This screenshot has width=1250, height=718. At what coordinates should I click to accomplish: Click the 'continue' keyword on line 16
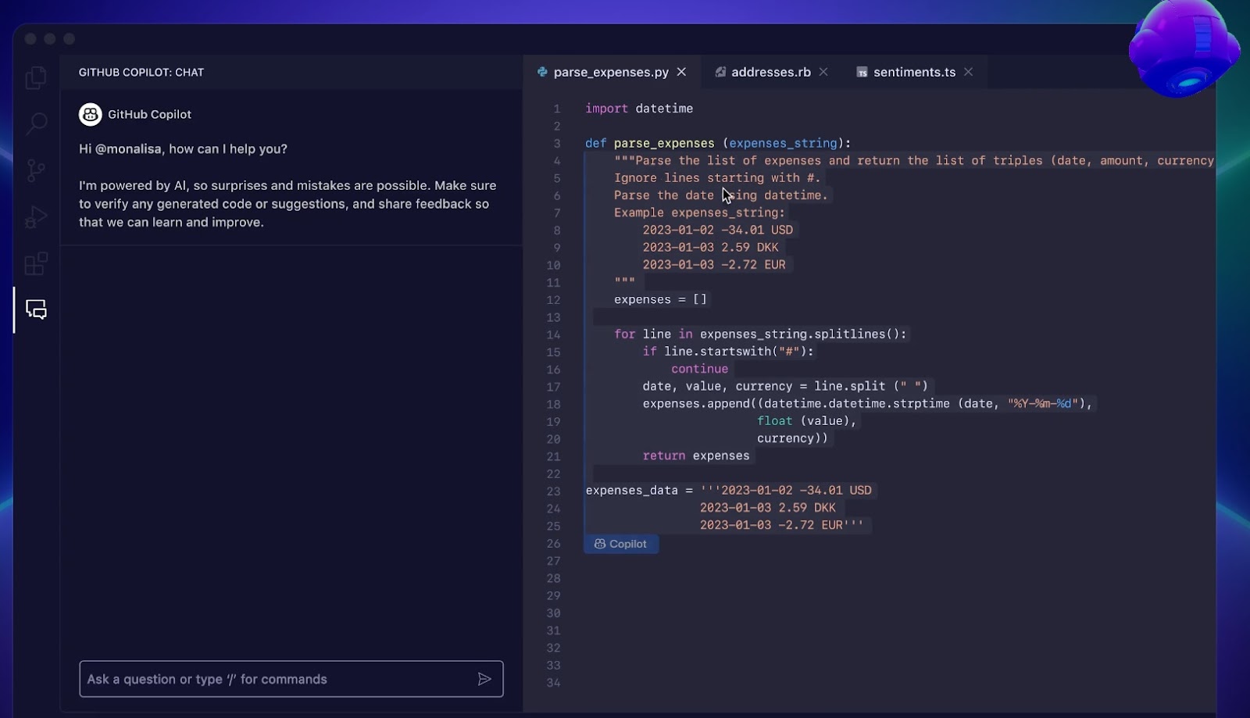699,369
